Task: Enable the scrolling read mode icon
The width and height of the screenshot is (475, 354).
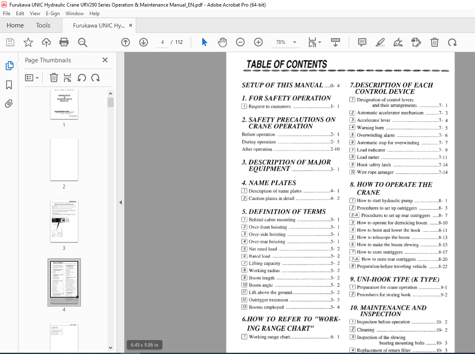Action: tap(336, 42)
